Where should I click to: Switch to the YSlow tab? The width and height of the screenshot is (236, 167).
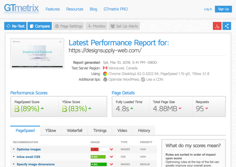(51, 130)
